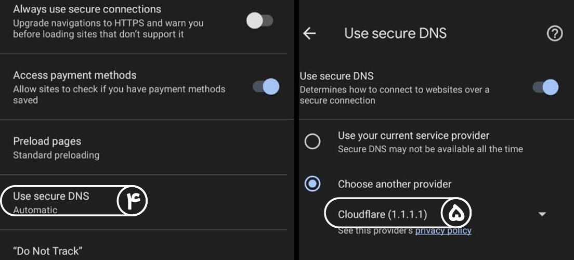
Task: Click the circled step 4 badge
Action: tap(133, 201)
